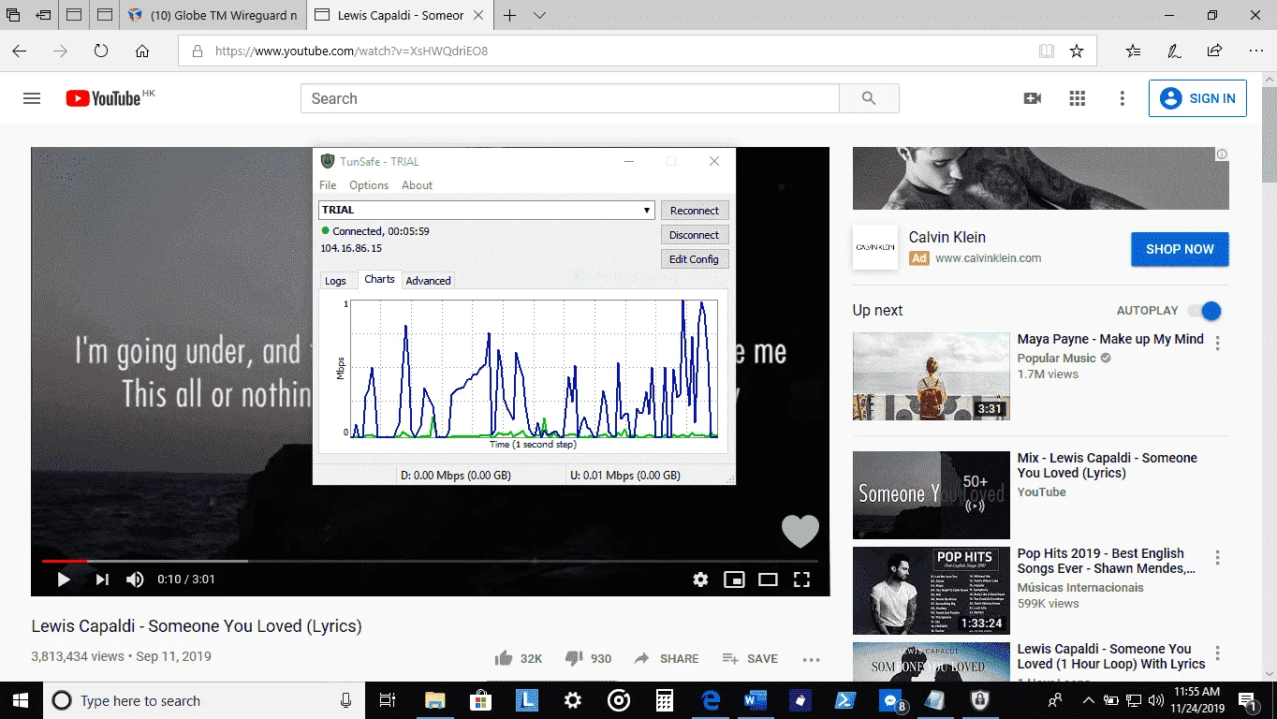Open the Favorites hub
1277x719 pixels.
coord(1134,51)
